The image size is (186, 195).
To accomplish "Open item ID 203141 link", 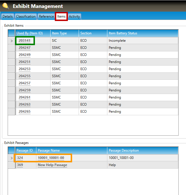I will pyautogui.click(x=24, y=41).
